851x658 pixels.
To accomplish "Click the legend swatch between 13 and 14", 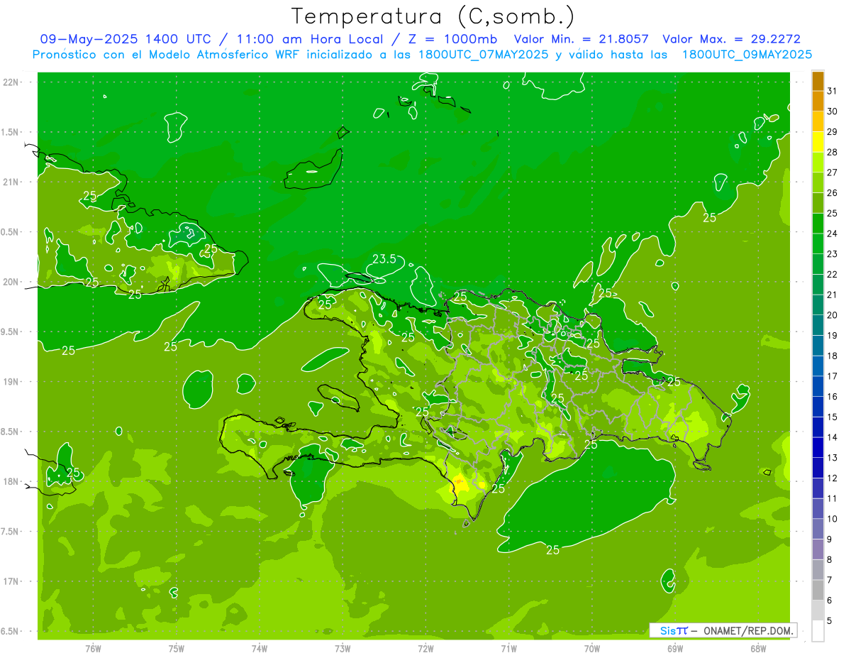I will [818, 448].
